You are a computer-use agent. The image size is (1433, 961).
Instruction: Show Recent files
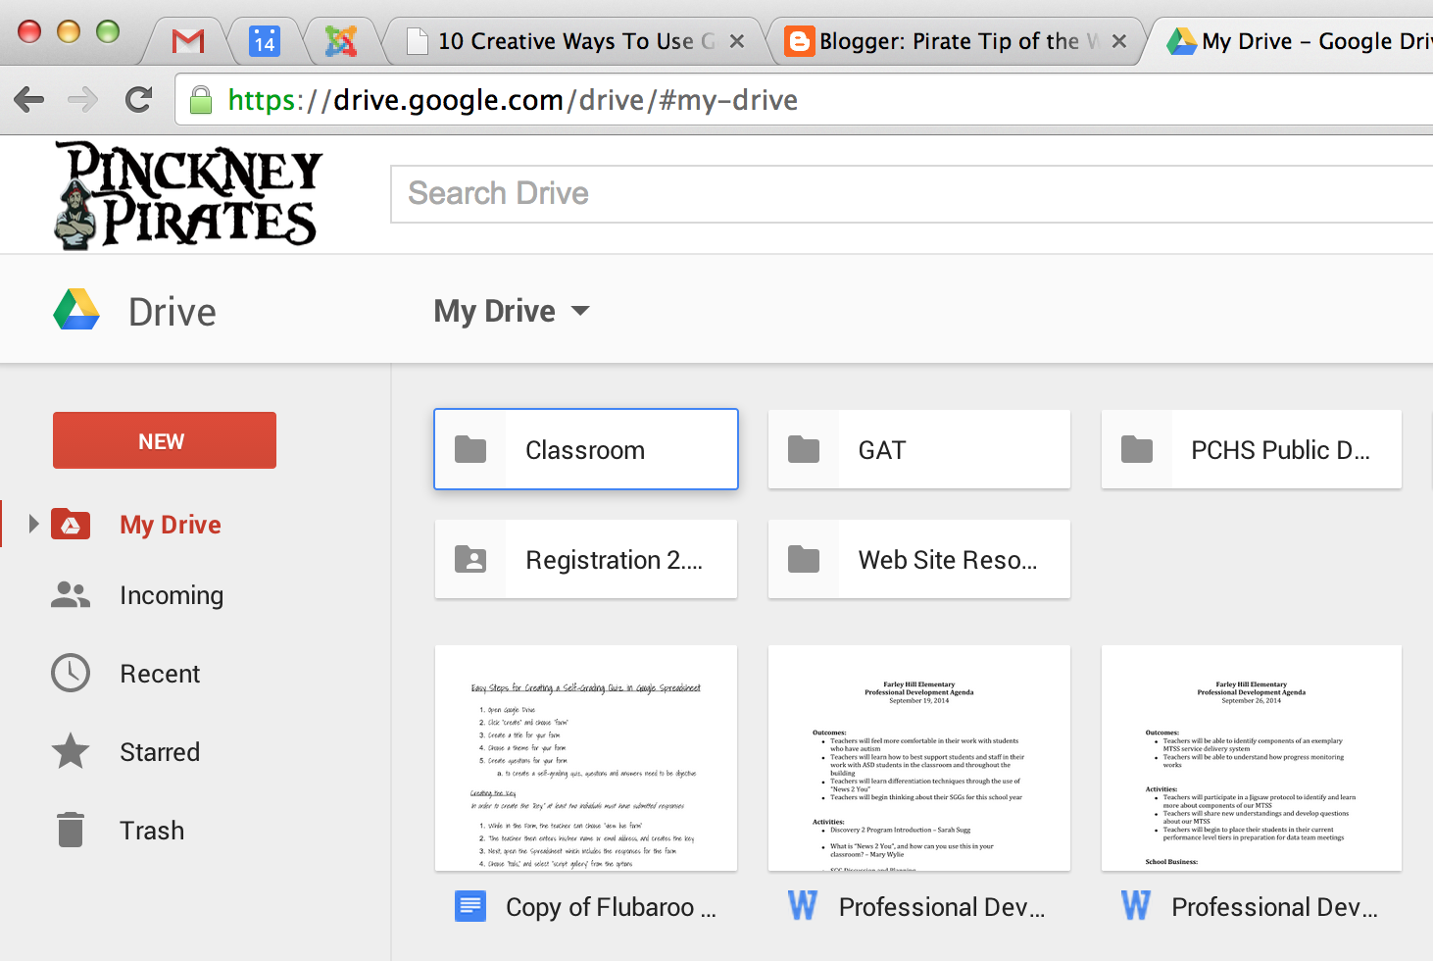160,674
